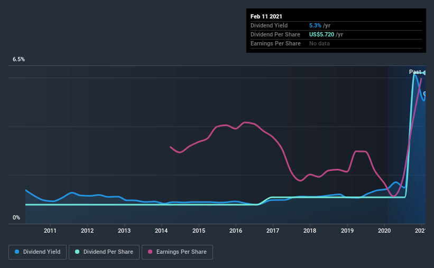434x268 pixels.
Task: Click the 2019 x-axis year label
Action: pyautogui.click(x=347, y=231)
